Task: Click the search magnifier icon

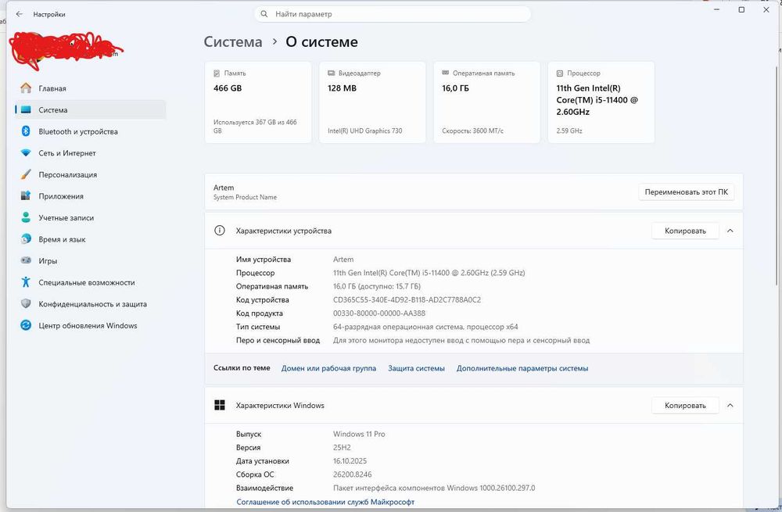Action: point(264,14)
